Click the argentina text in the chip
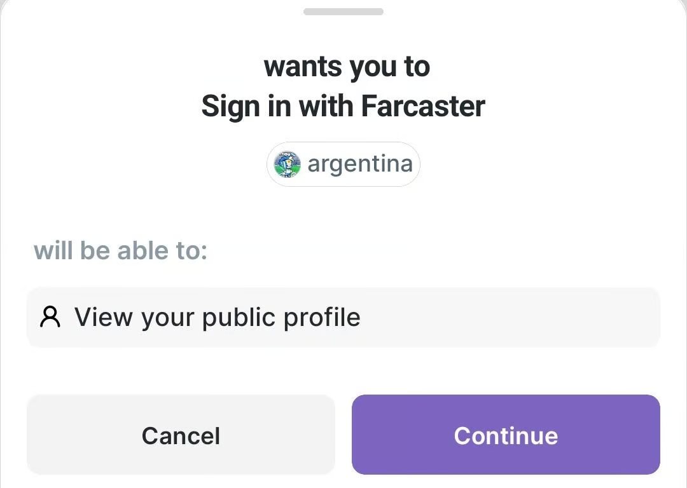The image size is (687, 488). (360, 165)
